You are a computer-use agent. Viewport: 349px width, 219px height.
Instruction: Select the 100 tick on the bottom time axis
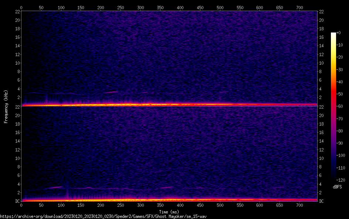[61, 205]
